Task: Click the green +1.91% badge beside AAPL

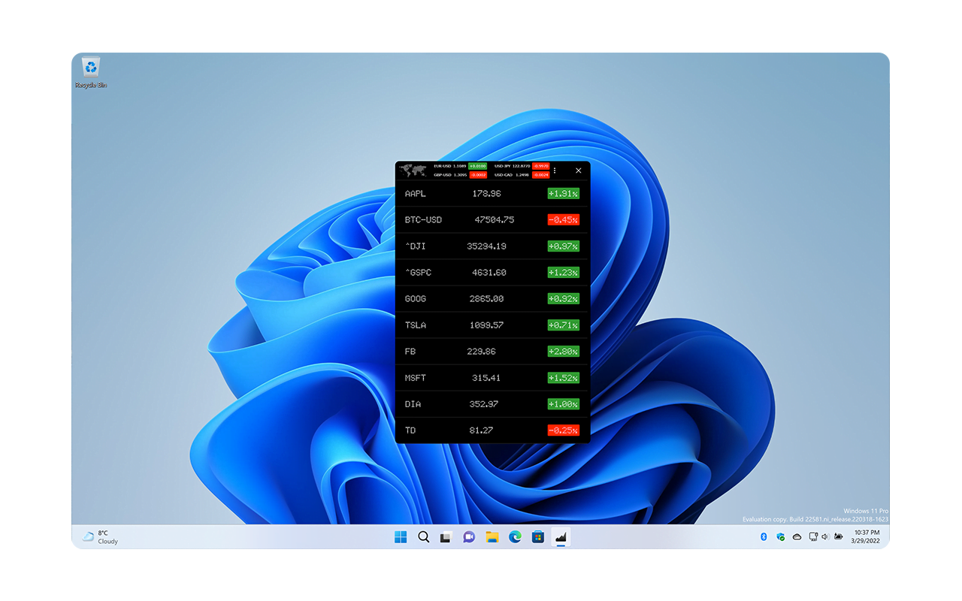Action: 564,193
